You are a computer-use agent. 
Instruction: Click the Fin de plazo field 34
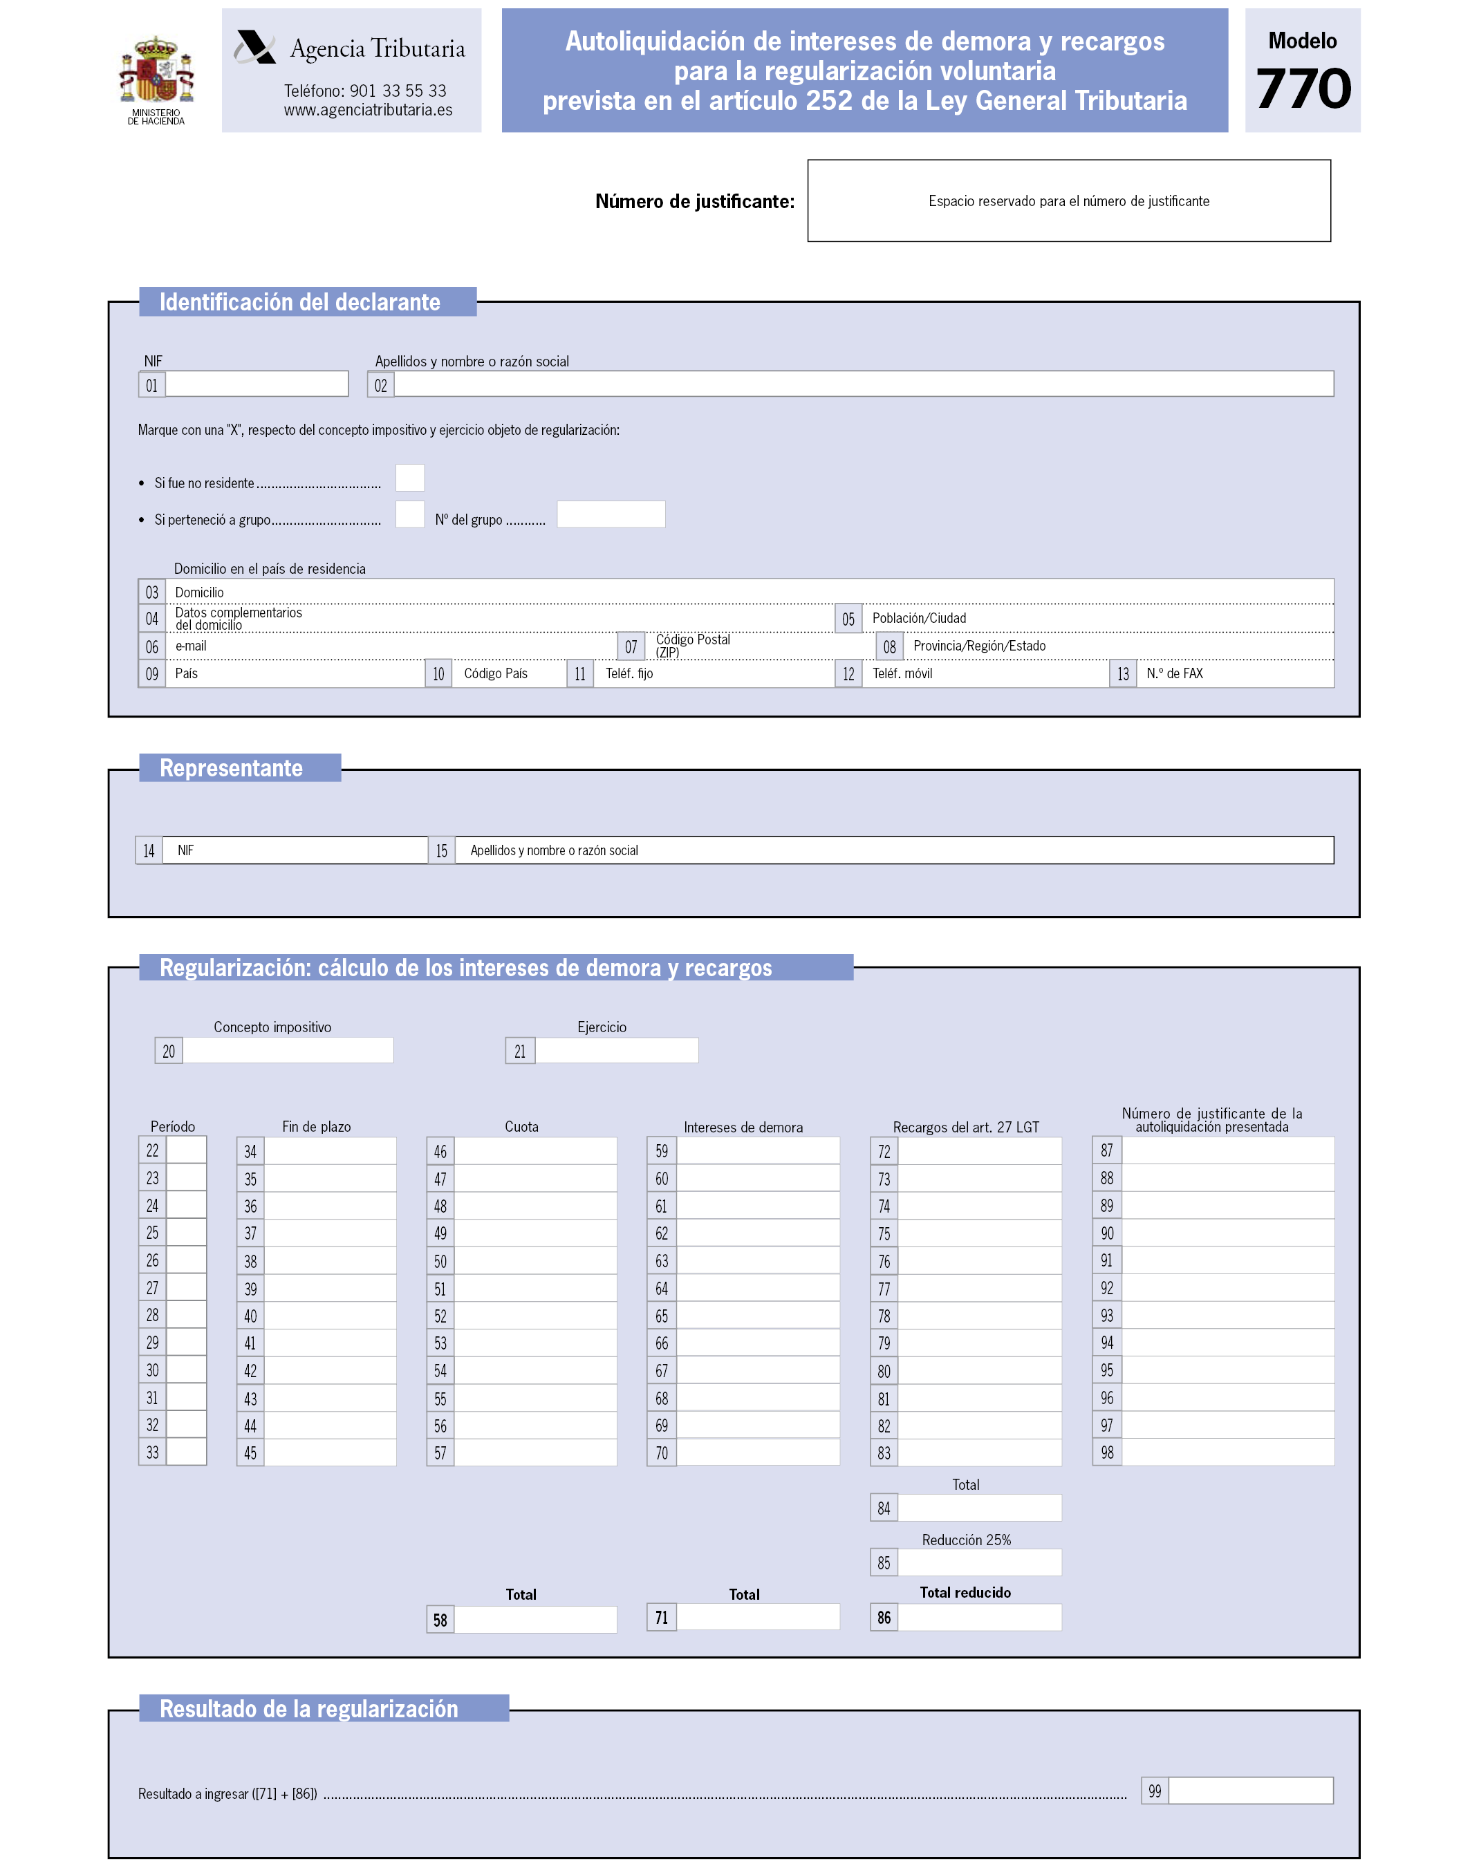click(x=331, y=1151)
